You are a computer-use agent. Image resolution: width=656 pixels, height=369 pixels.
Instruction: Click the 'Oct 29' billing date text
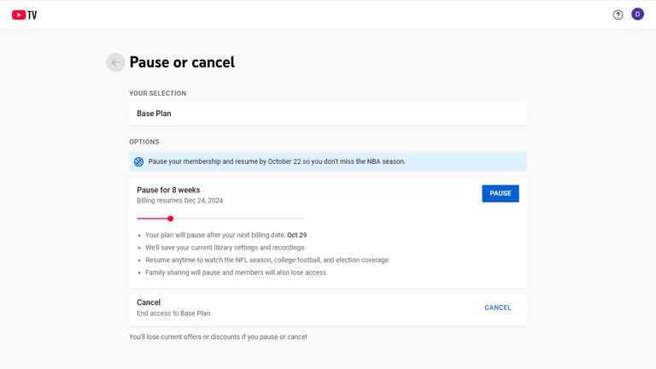(x=296, y=235)
